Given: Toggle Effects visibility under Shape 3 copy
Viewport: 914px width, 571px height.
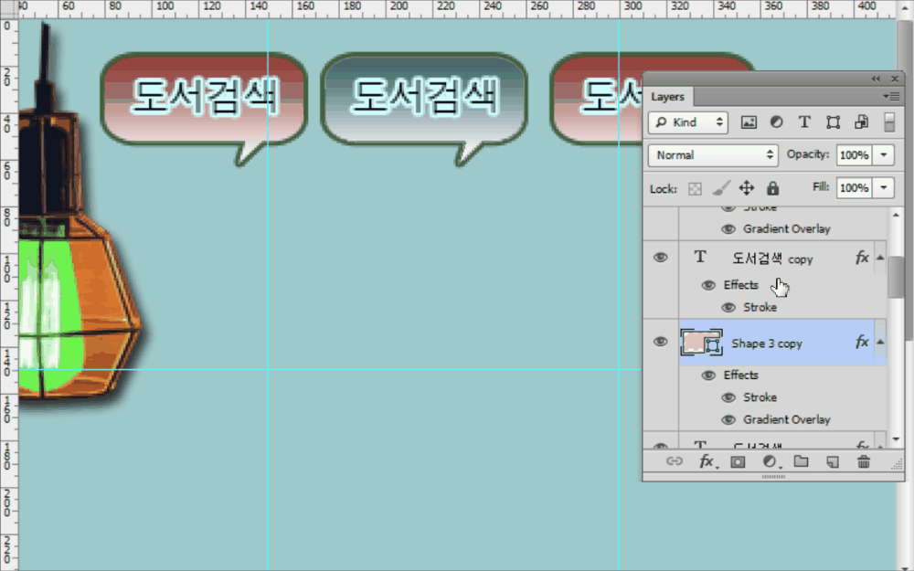Looking at the screenshot, I should click(x=708, y=375).
